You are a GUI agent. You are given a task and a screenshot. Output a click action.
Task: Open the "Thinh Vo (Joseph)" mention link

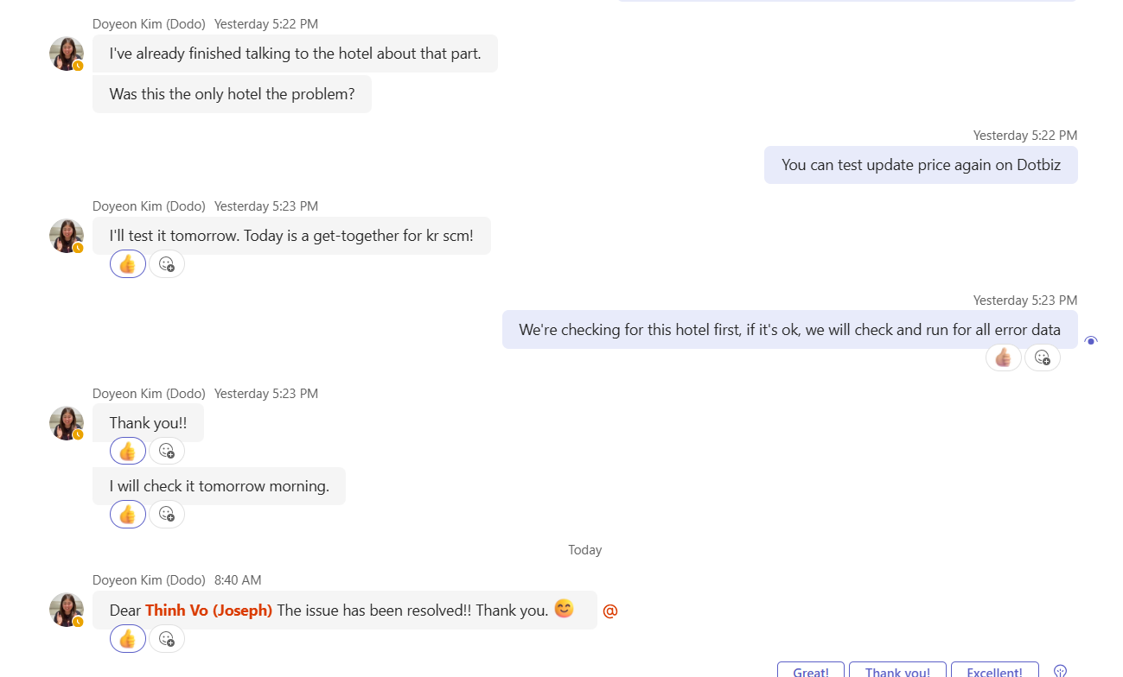coord(208,611)
